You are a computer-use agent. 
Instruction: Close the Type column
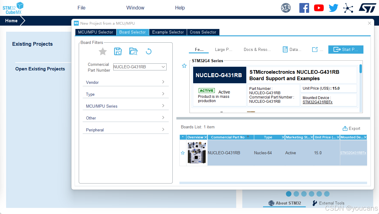[x=283, y=137]
